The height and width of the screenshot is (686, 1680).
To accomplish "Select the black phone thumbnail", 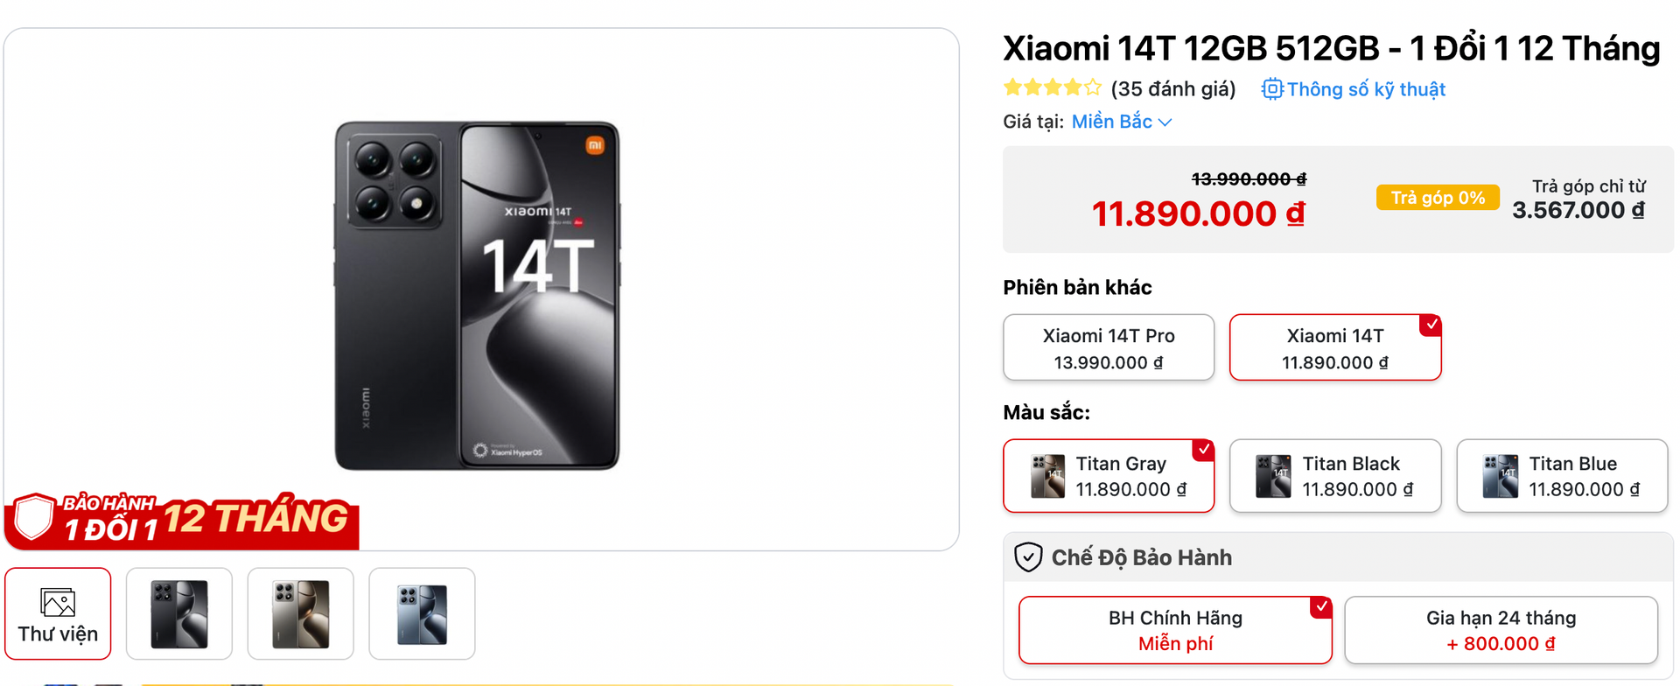I will tap(179, 613).
